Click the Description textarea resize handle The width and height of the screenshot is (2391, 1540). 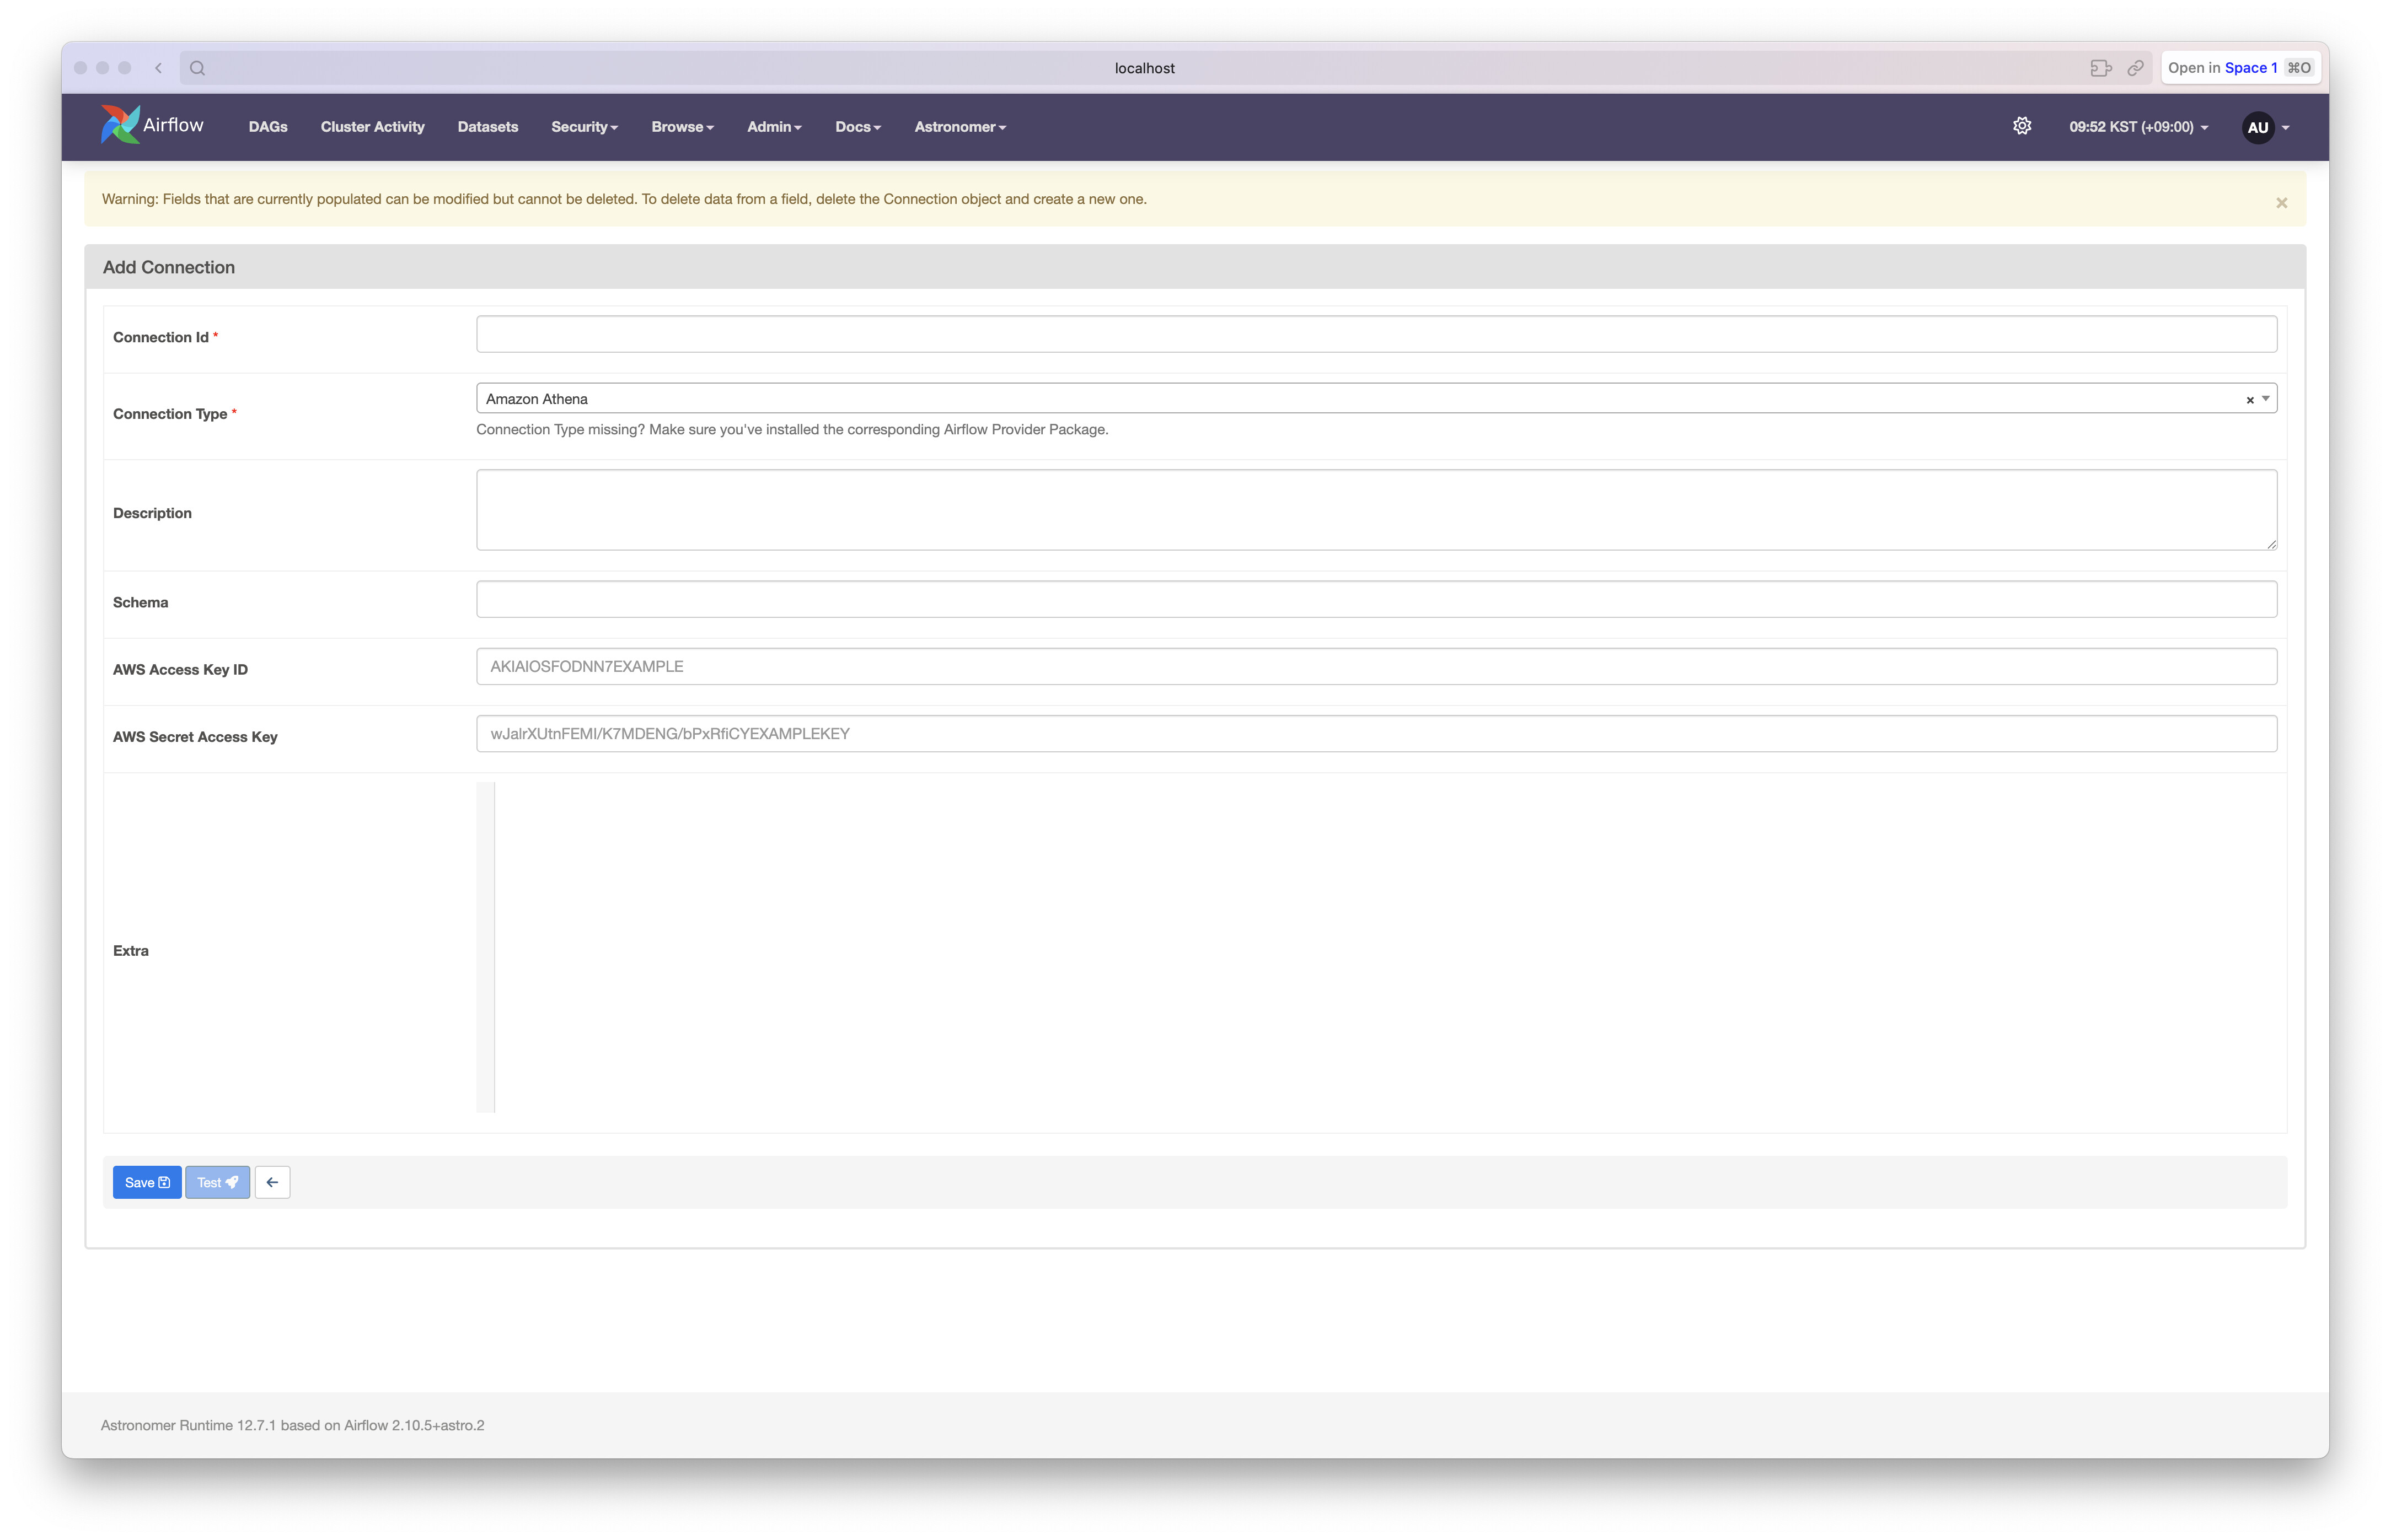pos(2271,544)
